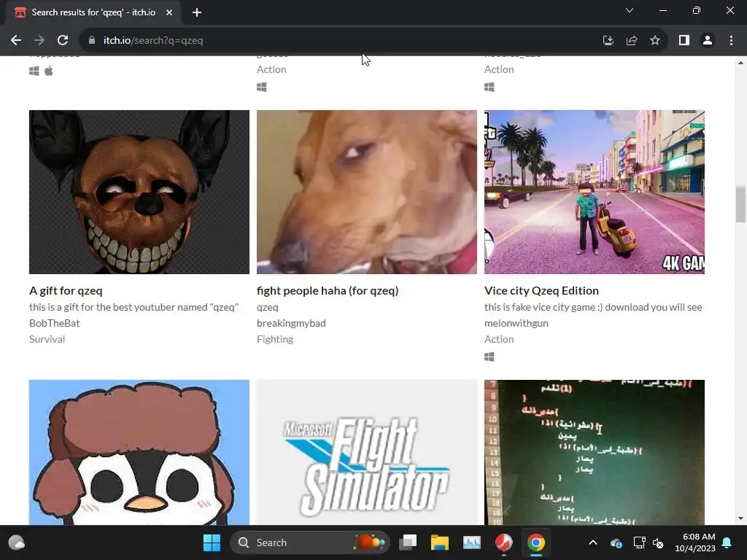Open the Windows Start menu

212,542
